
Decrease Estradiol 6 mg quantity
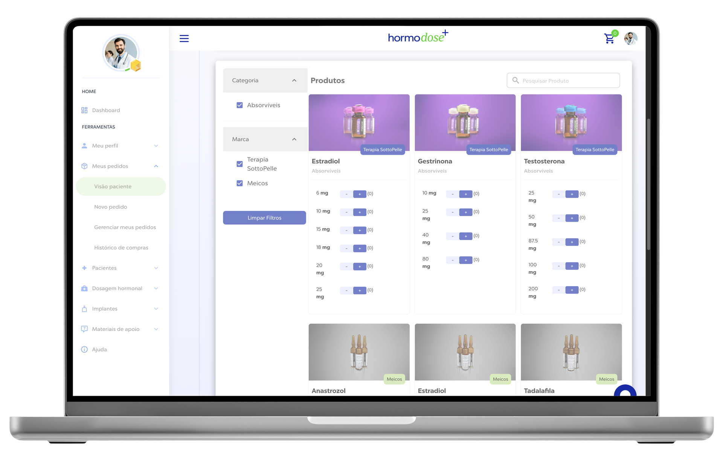click(x=346, y=194)
